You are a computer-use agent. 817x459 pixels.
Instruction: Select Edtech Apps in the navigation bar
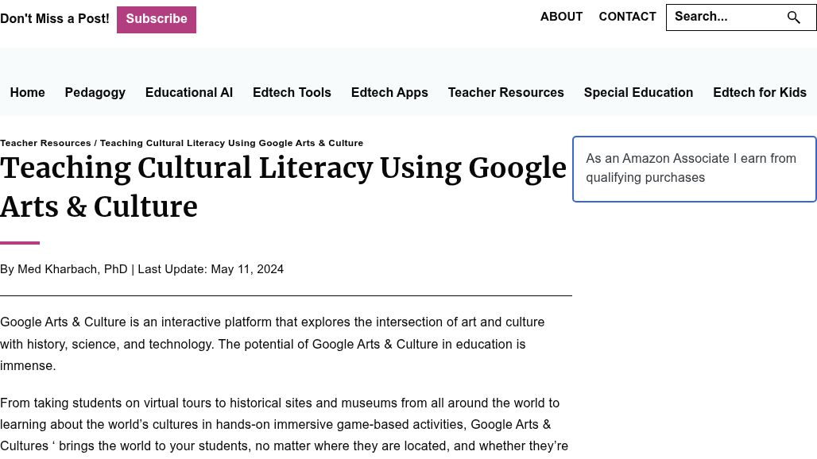pyautogui.click(x=389, y=92)
